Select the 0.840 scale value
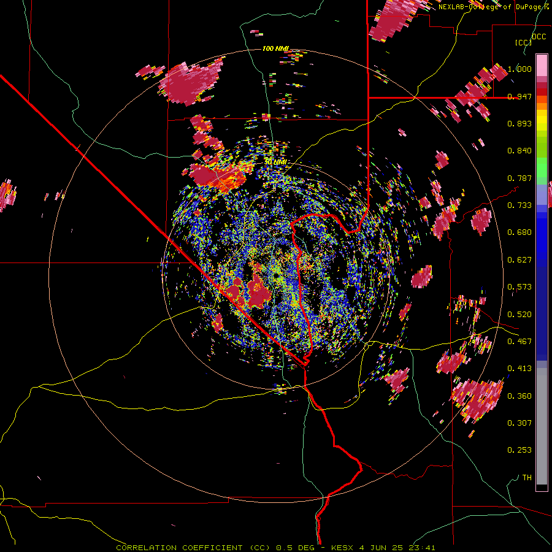Viewport: 552px width, 552px height. pos(519,151)
